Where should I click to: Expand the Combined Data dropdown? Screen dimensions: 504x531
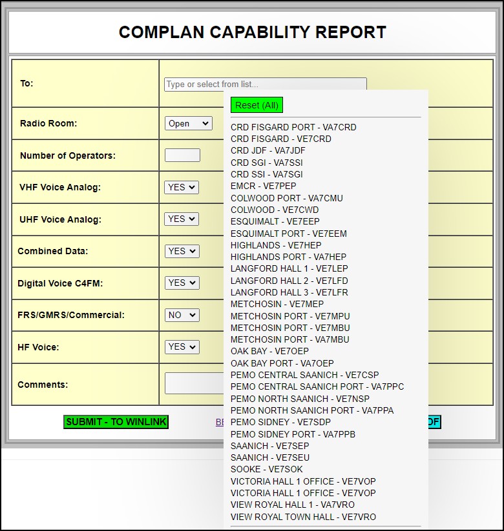pos(182,251)
